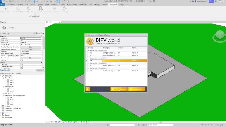The image size is (226, 127).
Task: Click Edit for Visibility/Graphics Overrides
Action: tap(31, 47)
